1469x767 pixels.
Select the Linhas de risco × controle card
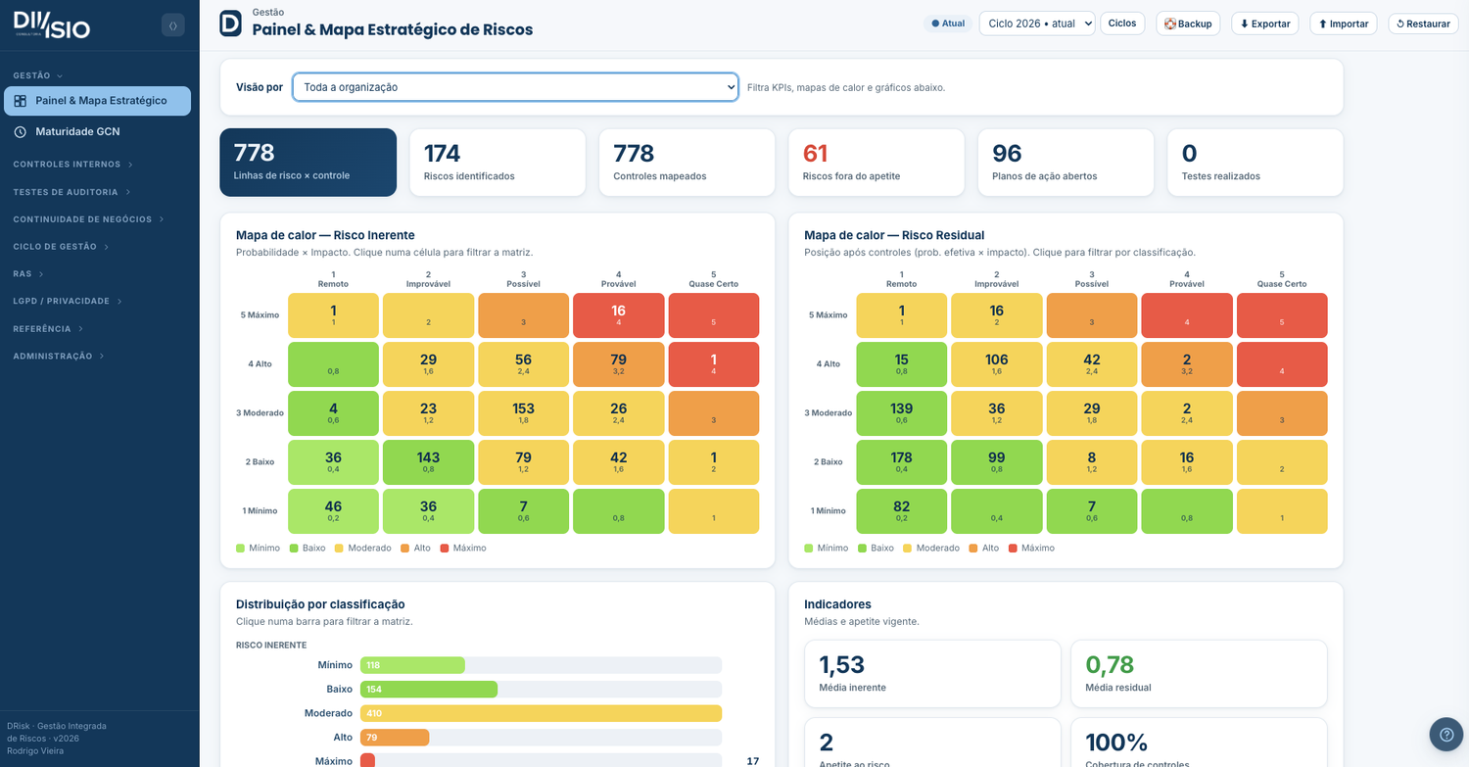pos(308,163)
